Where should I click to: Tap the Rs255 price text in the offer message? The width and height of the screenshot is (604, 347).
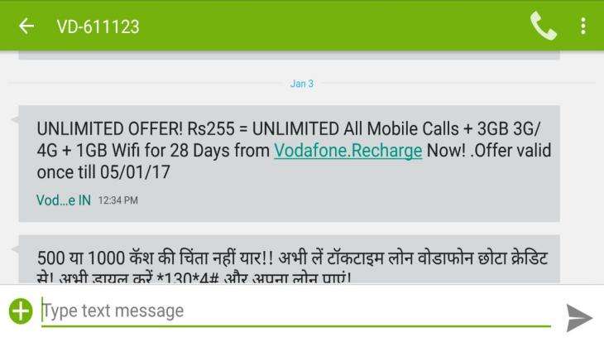(211, 128)
